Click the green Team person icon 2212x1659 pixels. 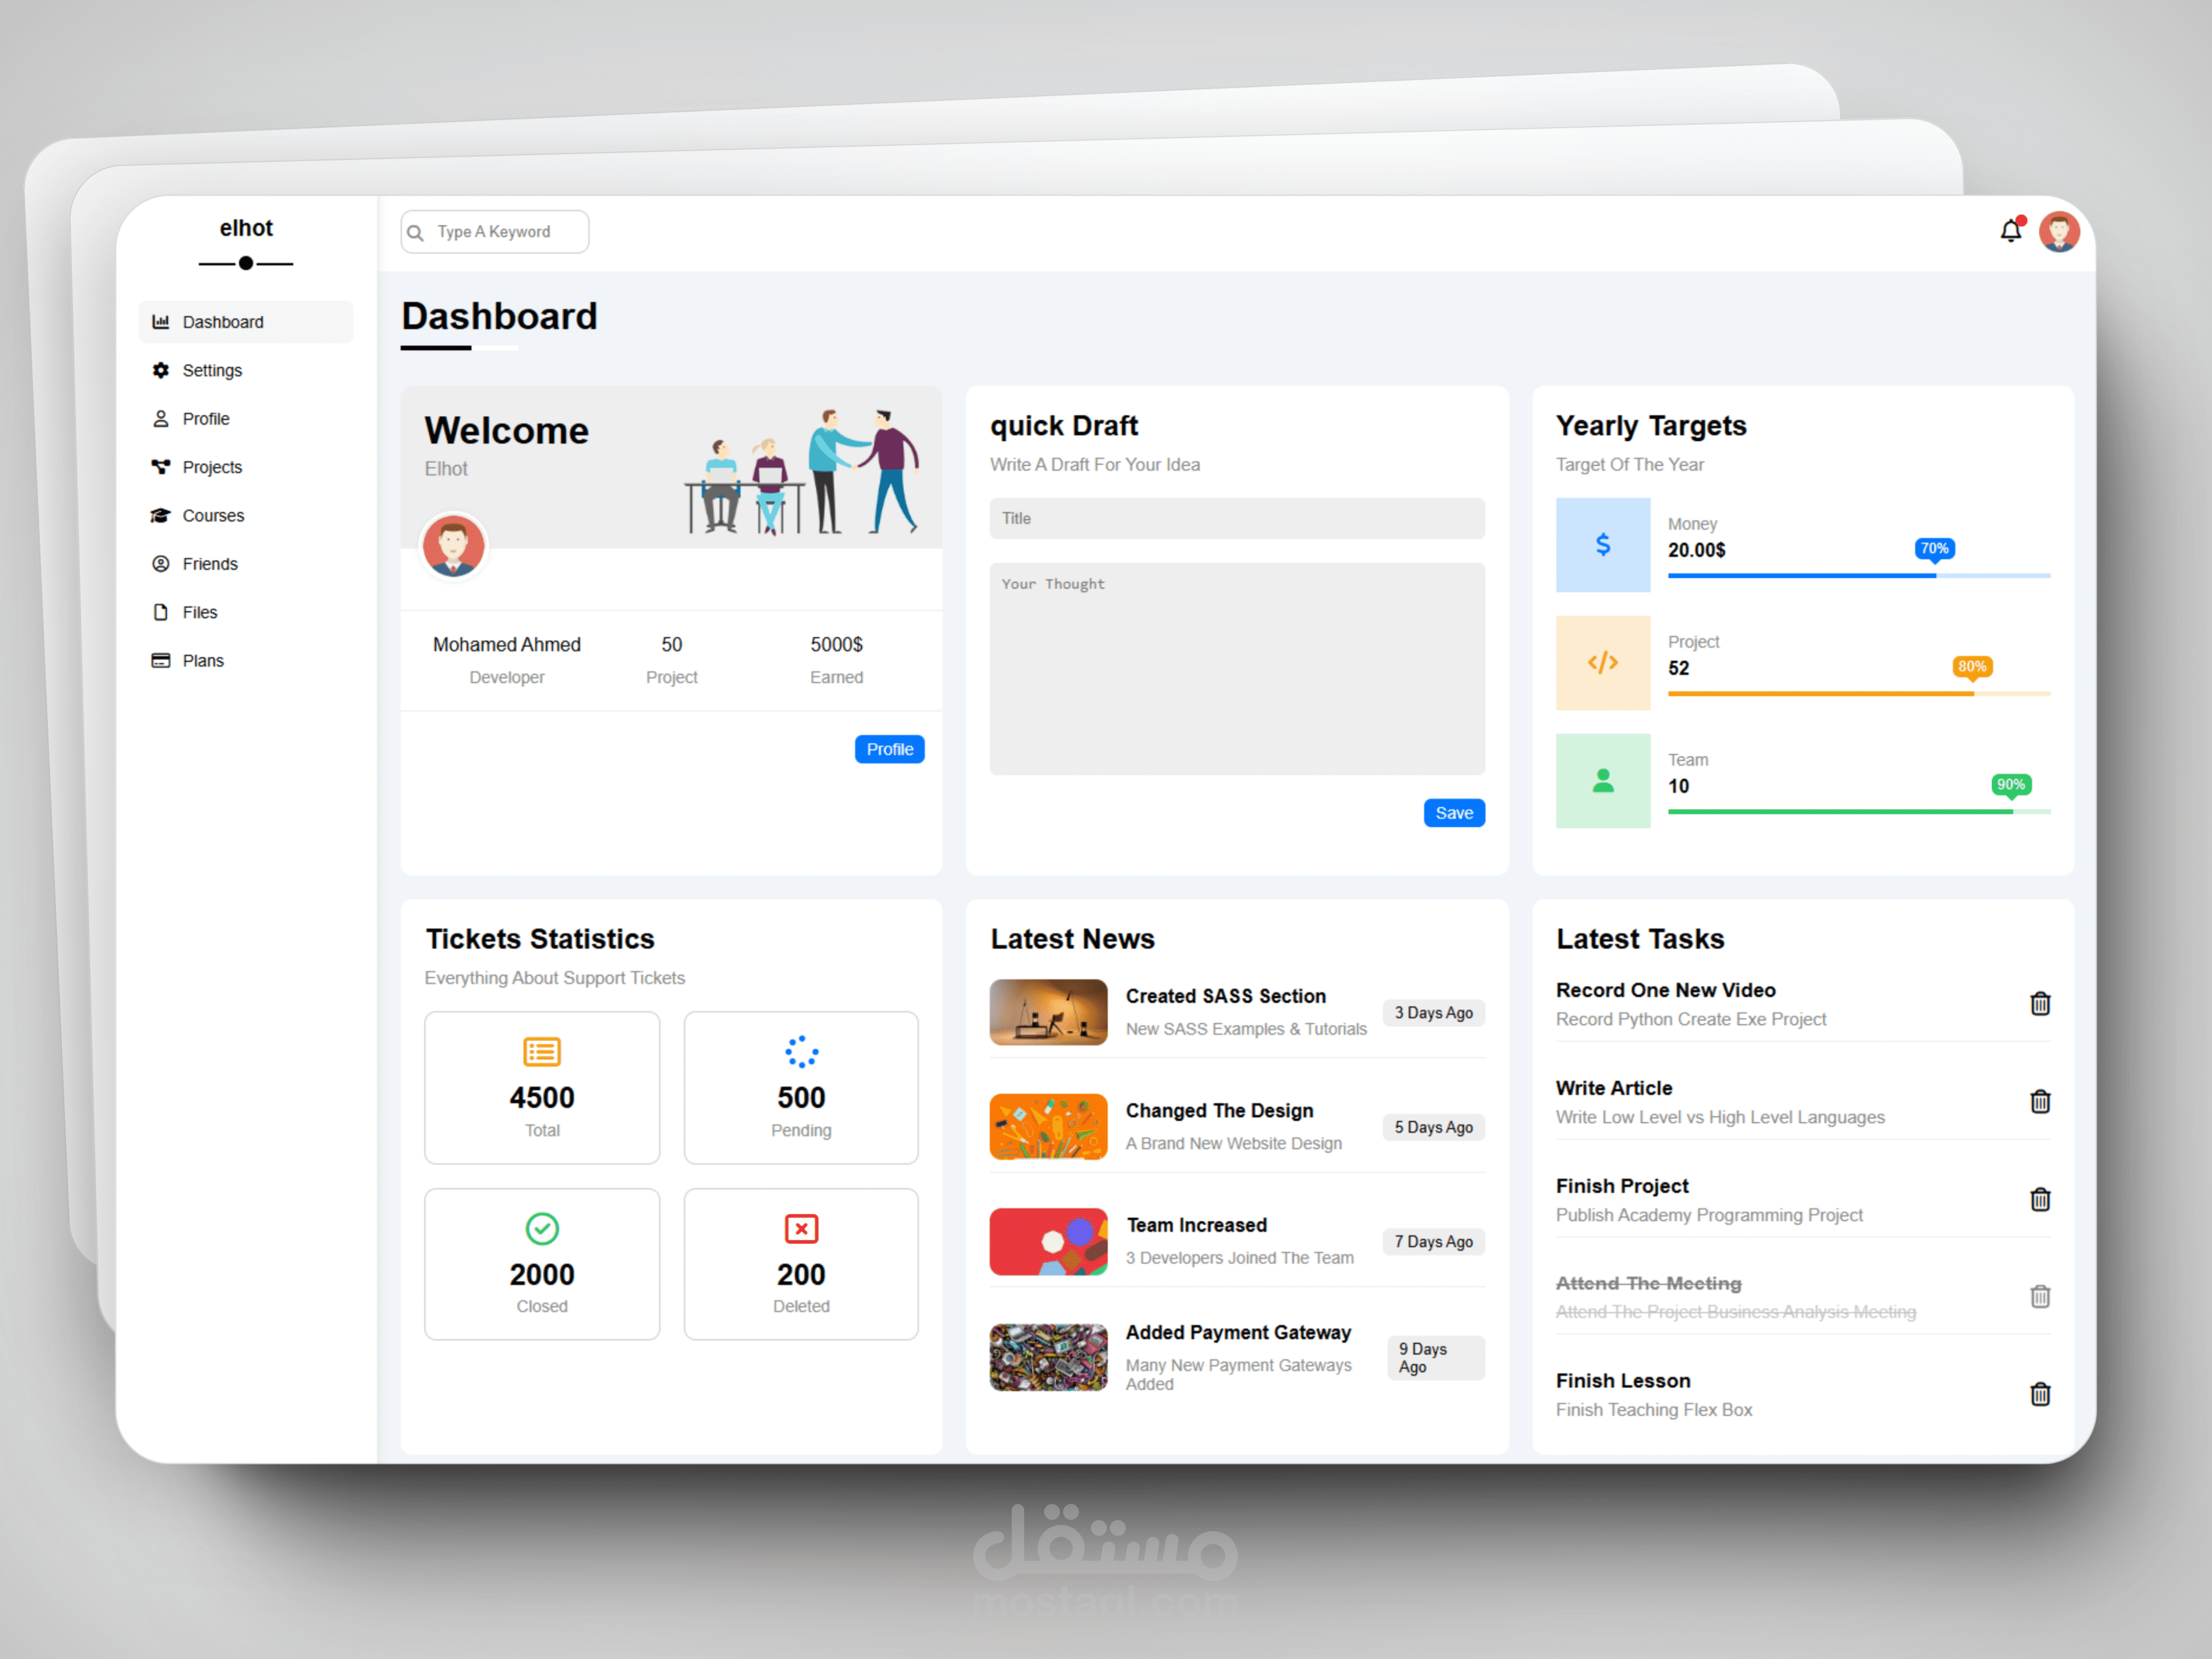[x=1602, y=781]
